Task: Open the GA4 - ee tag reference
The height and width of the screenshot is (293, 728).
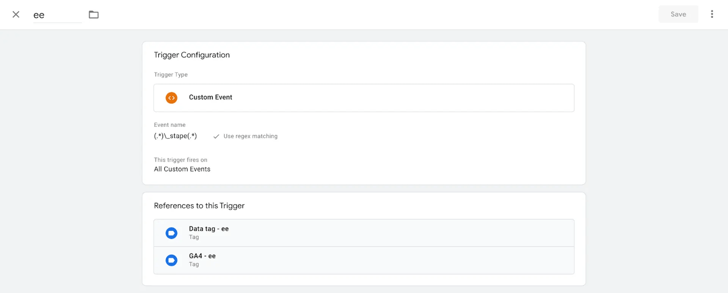Action: (x=364, y=260)
